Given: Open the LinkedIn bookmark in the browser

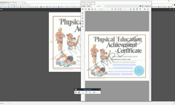Looking at the screenshot, I should tap(43, 7).
